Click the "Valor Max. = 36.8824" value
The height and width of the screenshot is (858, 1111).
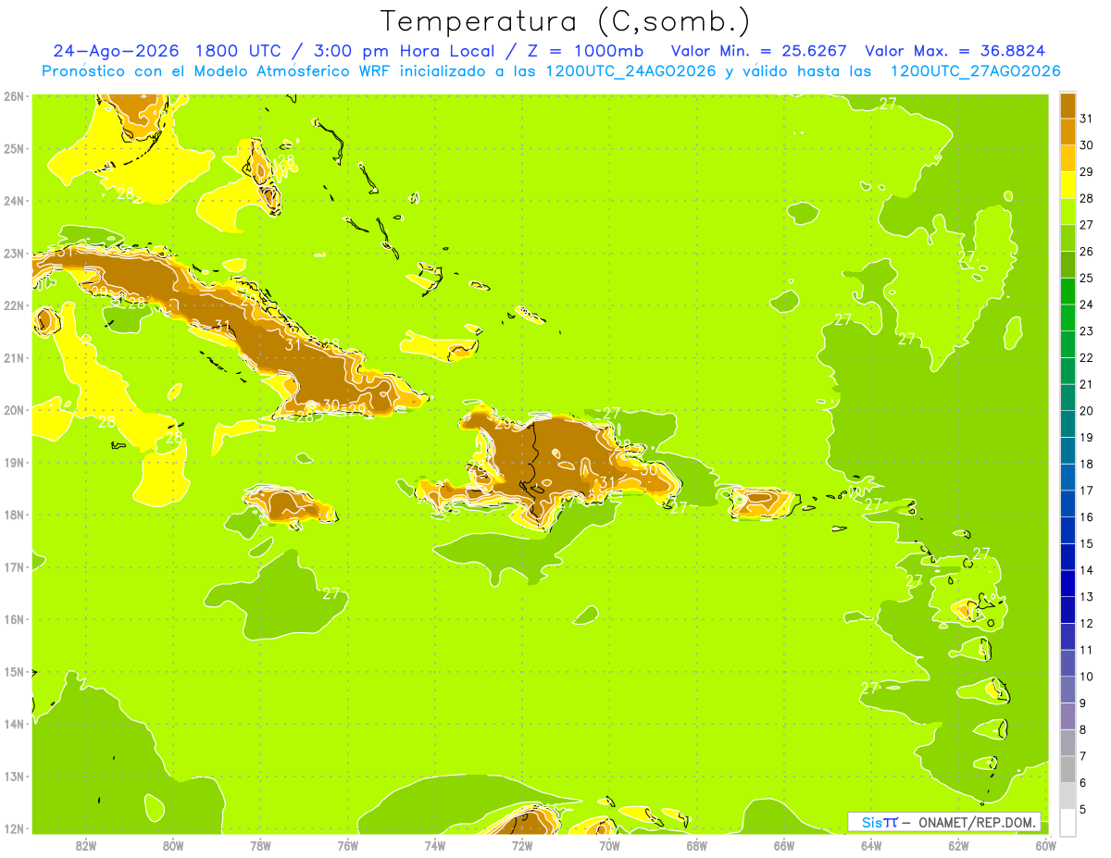pyautogui.click(x=956, y=52)
